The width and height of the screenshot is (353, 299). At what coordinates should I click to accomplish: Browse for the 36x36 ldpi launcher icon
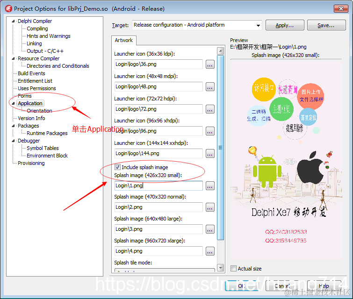pyautogui.click(x=210, y=64)
